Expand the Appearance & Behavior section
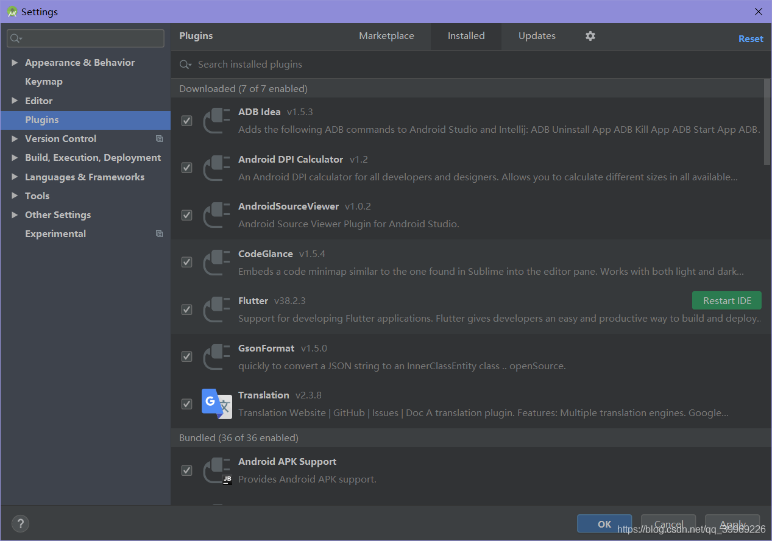The height and width of the screenshot is (541, 772). point(15,62)
